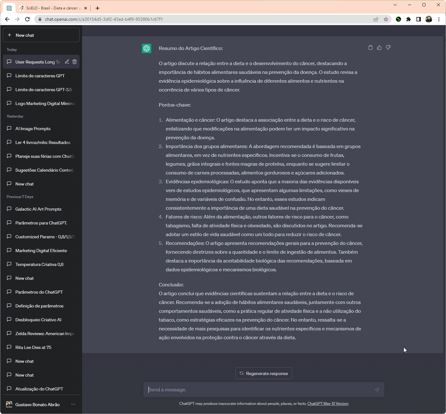Click the share page icon in address bar
446x414 pixels.
click(x=376, y=19)
